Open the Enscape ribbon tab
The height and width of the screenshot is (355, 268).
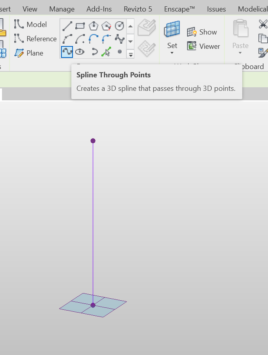click(180, 9)
